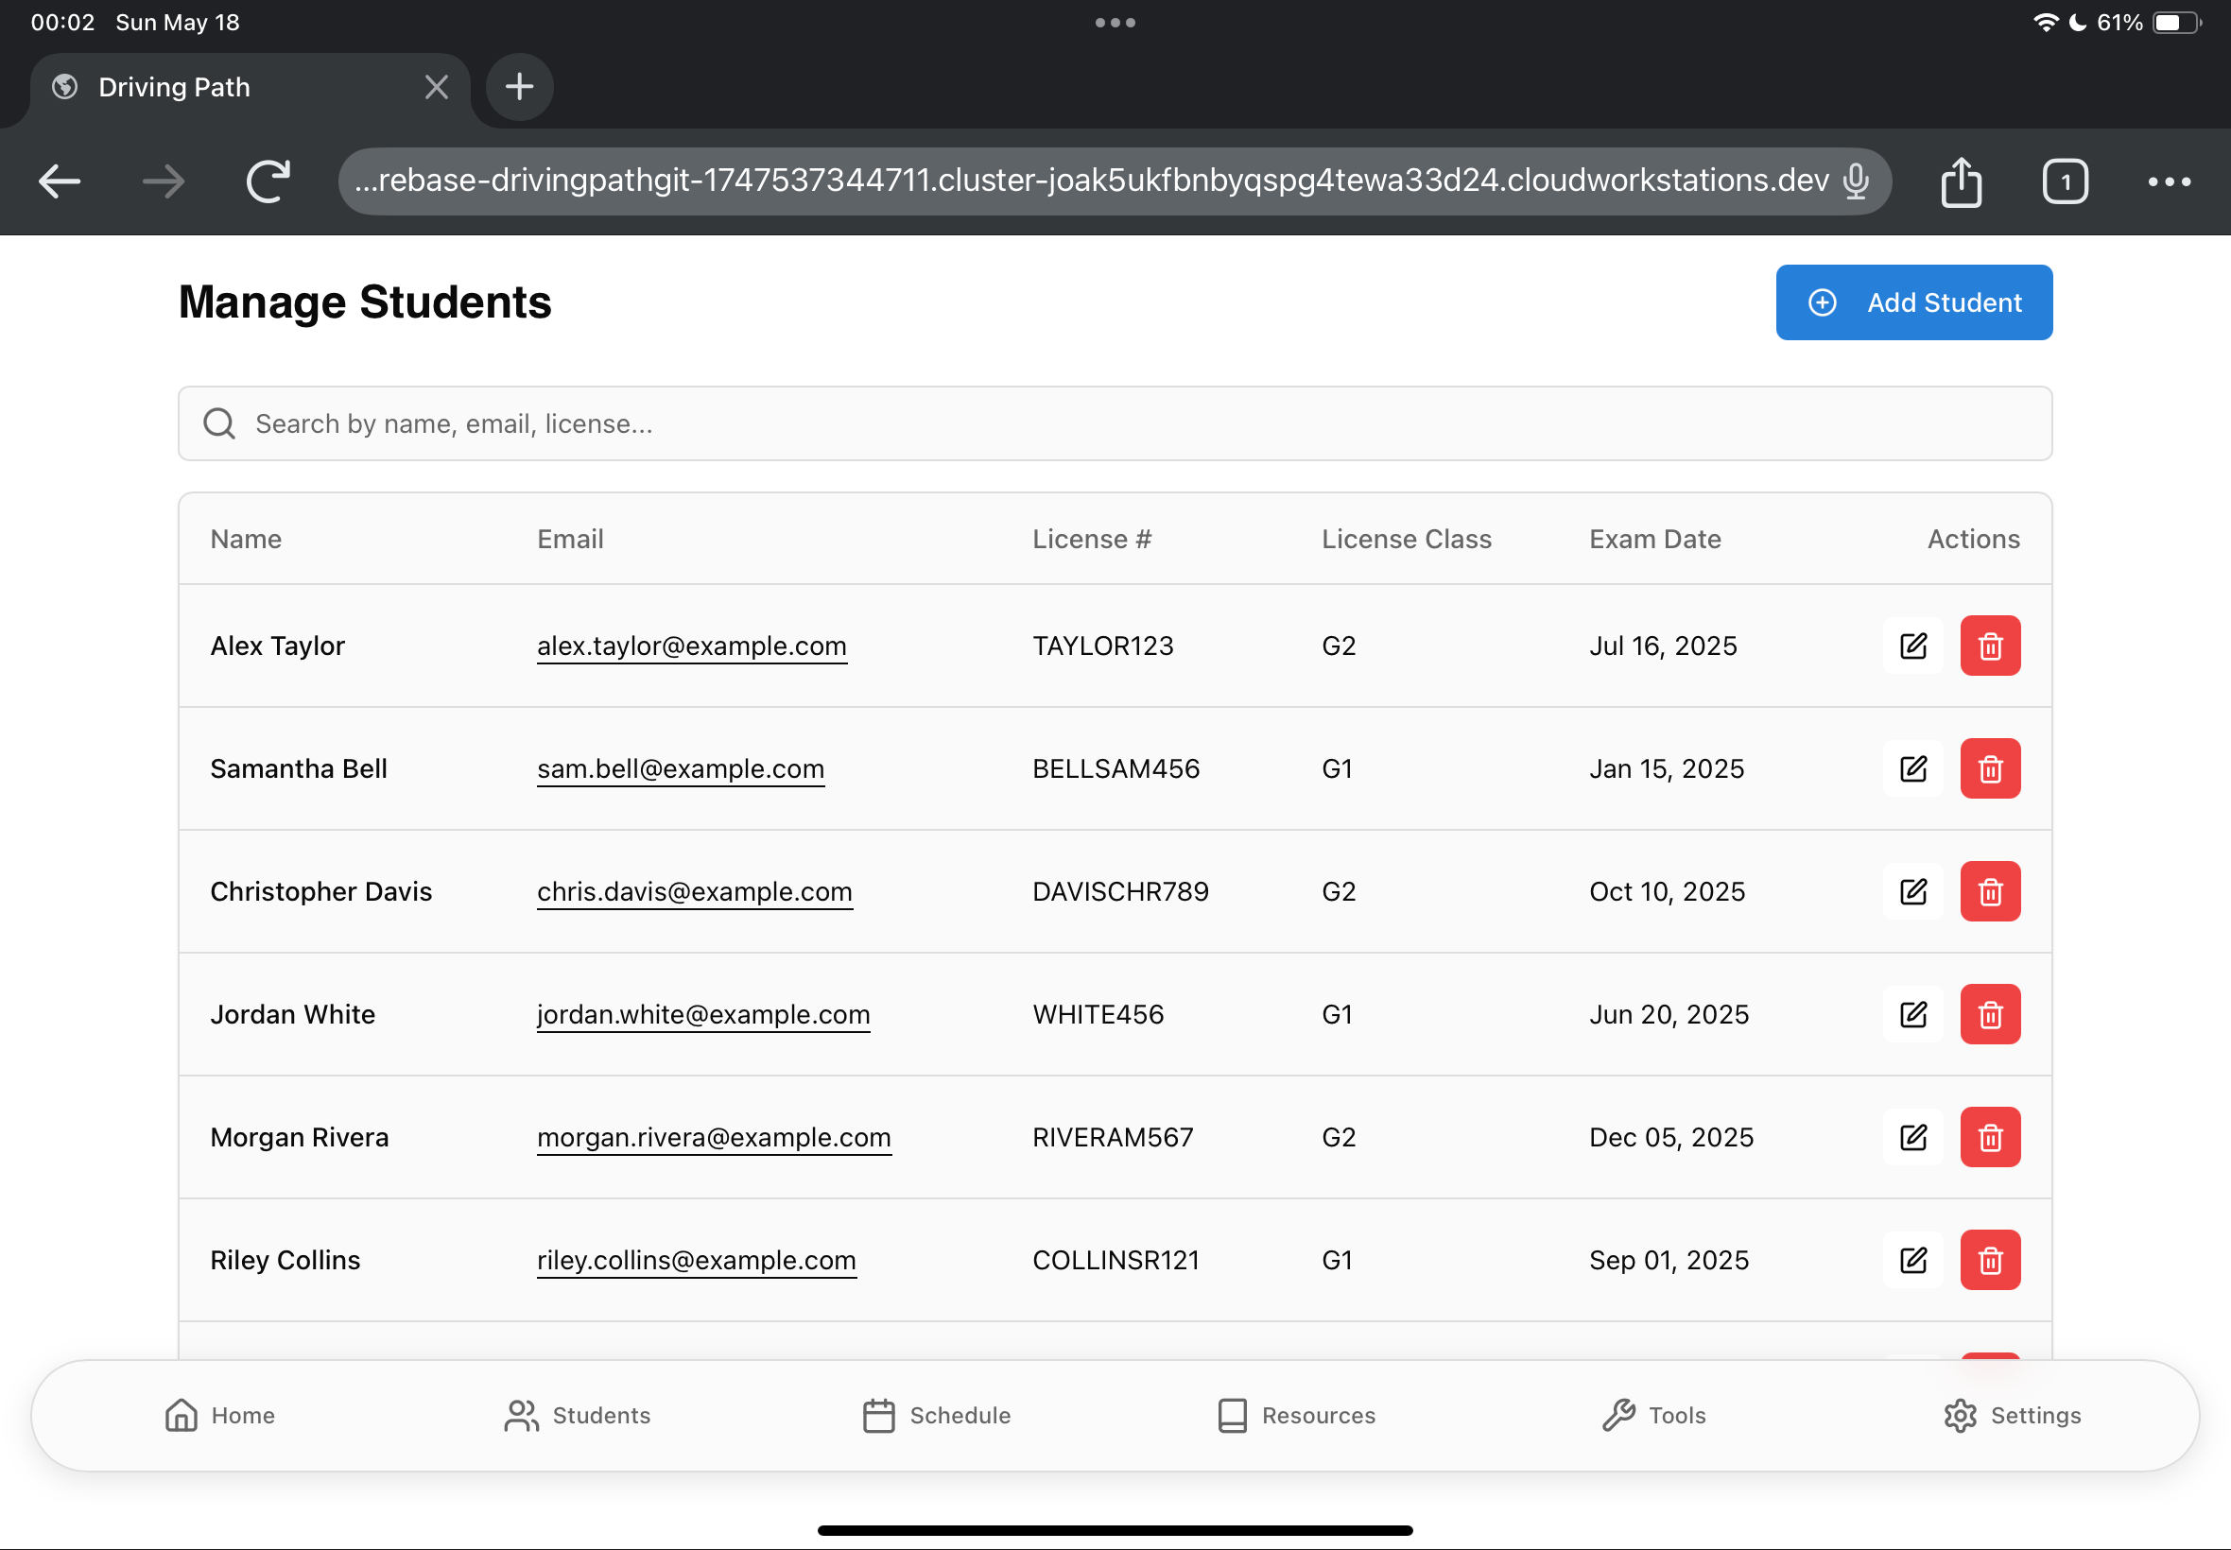Image resolution: width=2231 pixels, height=1550 pixels.
Task: Click the Add Student button
Action: [x=1912, y=302]
